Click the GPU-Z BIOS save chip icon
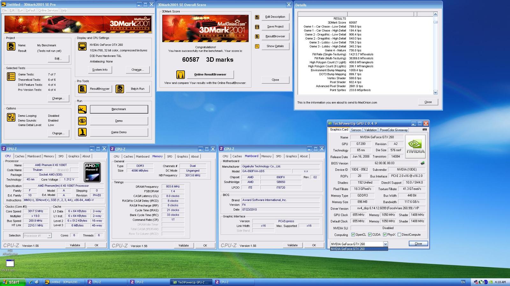Viewport: 510px width, 286px height. pos(423,163)
